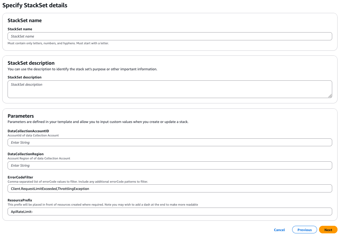Click the DataCollectionRegion field label

pos(25,154)
